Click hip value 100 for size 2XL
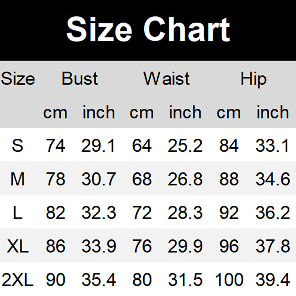 click(229, 280)
